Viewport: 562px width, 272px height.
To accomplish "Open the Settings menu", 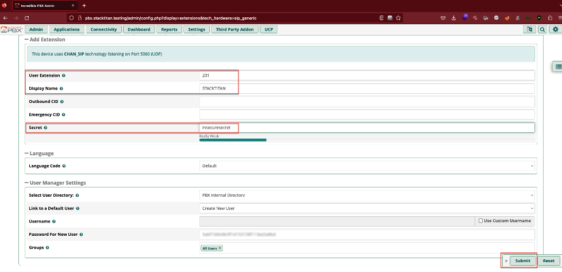I will pos(197,29).
